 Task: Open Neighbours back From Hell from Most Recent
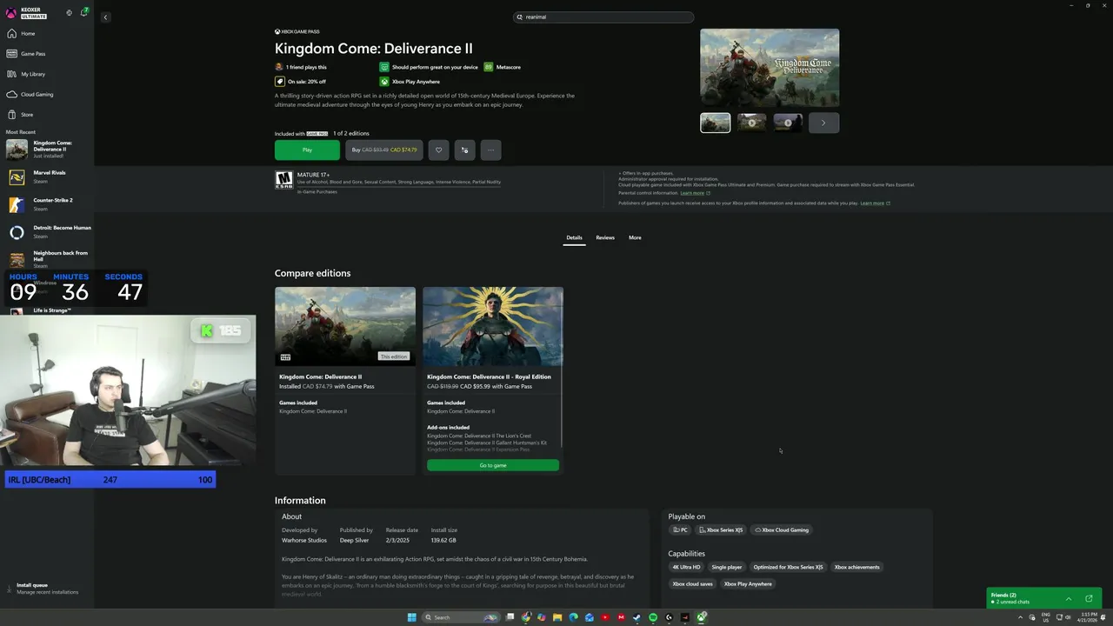pyautogui.click(x=47, y=259)
